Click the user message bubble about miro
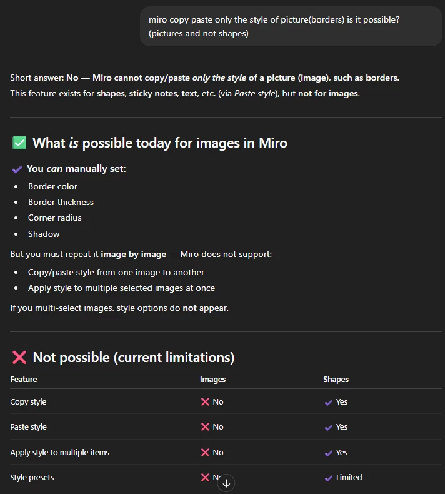445x494 pixels. coord(291,26)
